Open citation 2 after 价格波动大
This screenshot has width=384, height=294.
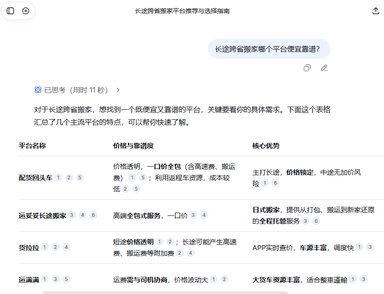[225, 279]
